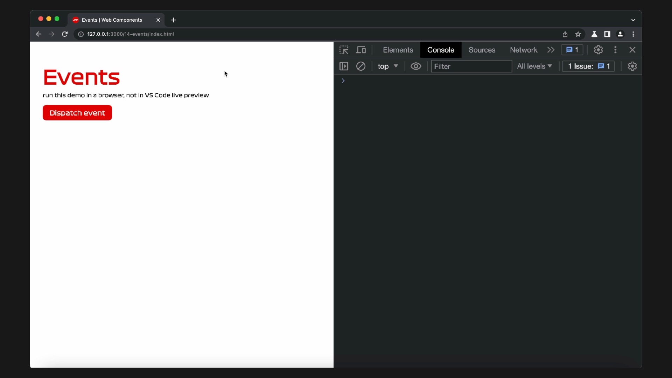This screenshot has width=672, height=378.
Task: Open the Sources tab
Action: coord(482,50)
